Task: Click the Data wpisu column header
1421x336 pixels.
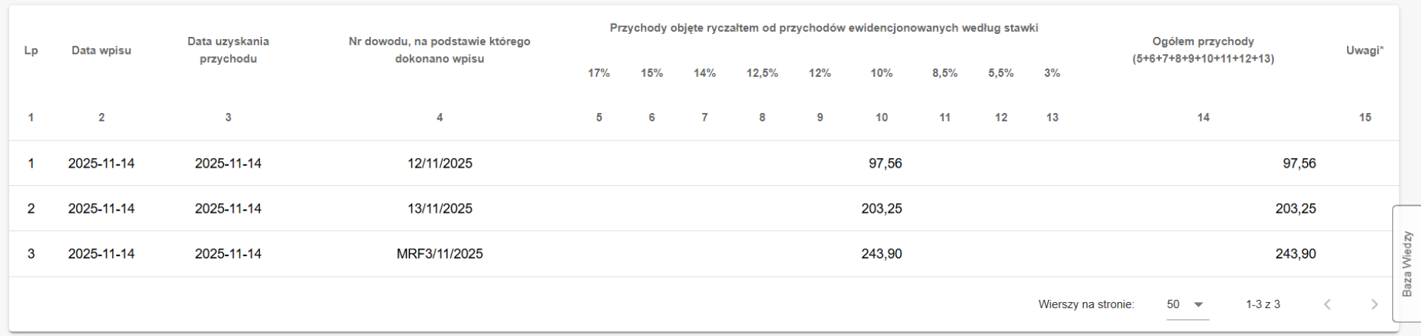Action: pos(101,50)
